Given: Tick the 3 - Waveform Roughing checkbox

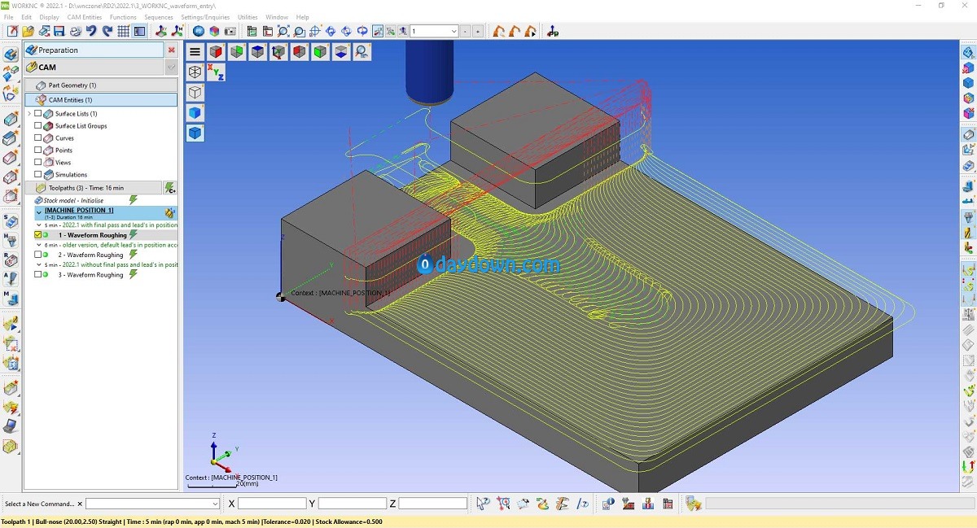Looking at the screenshot, I should tap(38, 275).
